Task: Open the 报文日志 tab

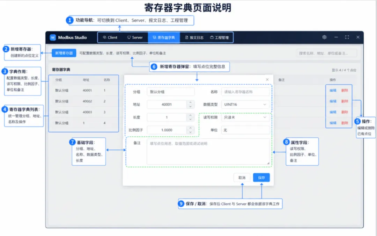Action: click(194, 37)
